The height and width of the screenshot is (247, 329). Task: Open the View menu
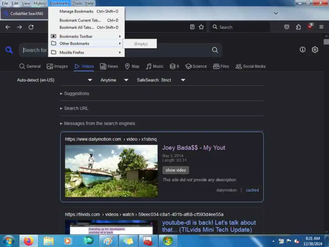26,3
